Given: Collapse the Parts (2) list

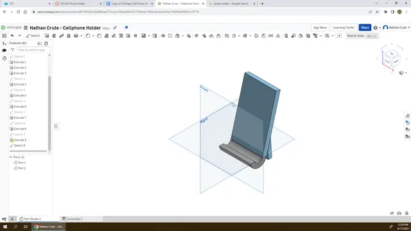Looking at the screenshot, I should coord(11,157).
